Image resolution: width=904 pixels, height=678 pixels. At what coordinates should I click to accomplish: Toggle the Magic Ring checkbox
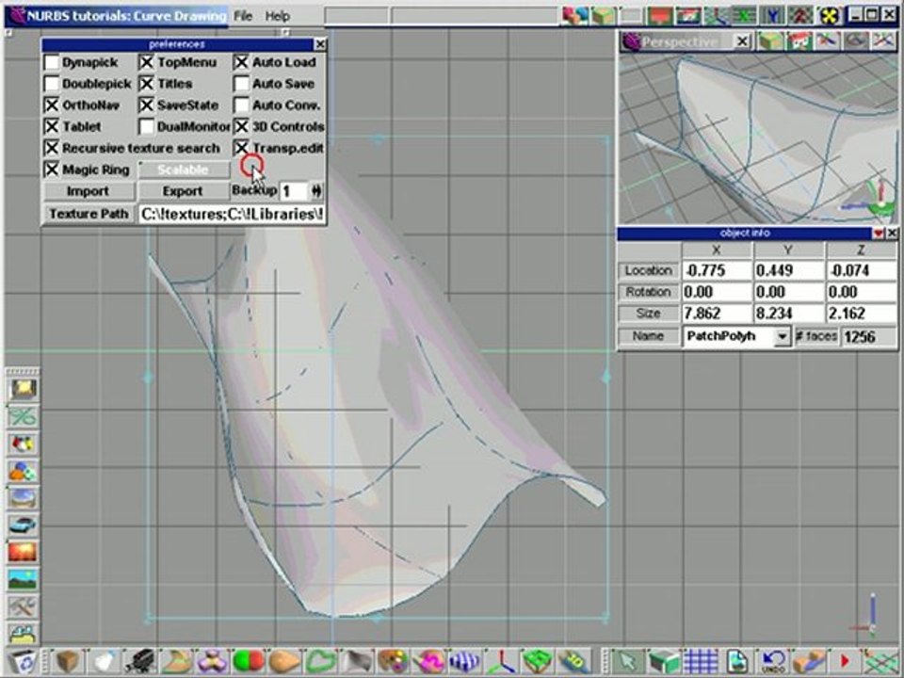click(52, 169)
